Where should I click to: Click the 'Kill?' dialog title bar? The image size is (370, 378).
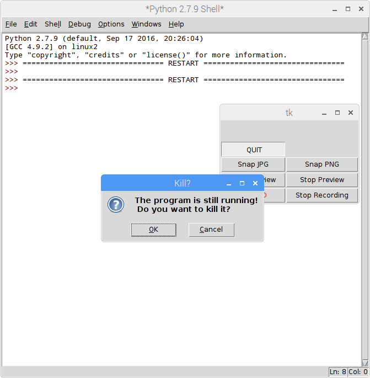[x=183, y=183]
